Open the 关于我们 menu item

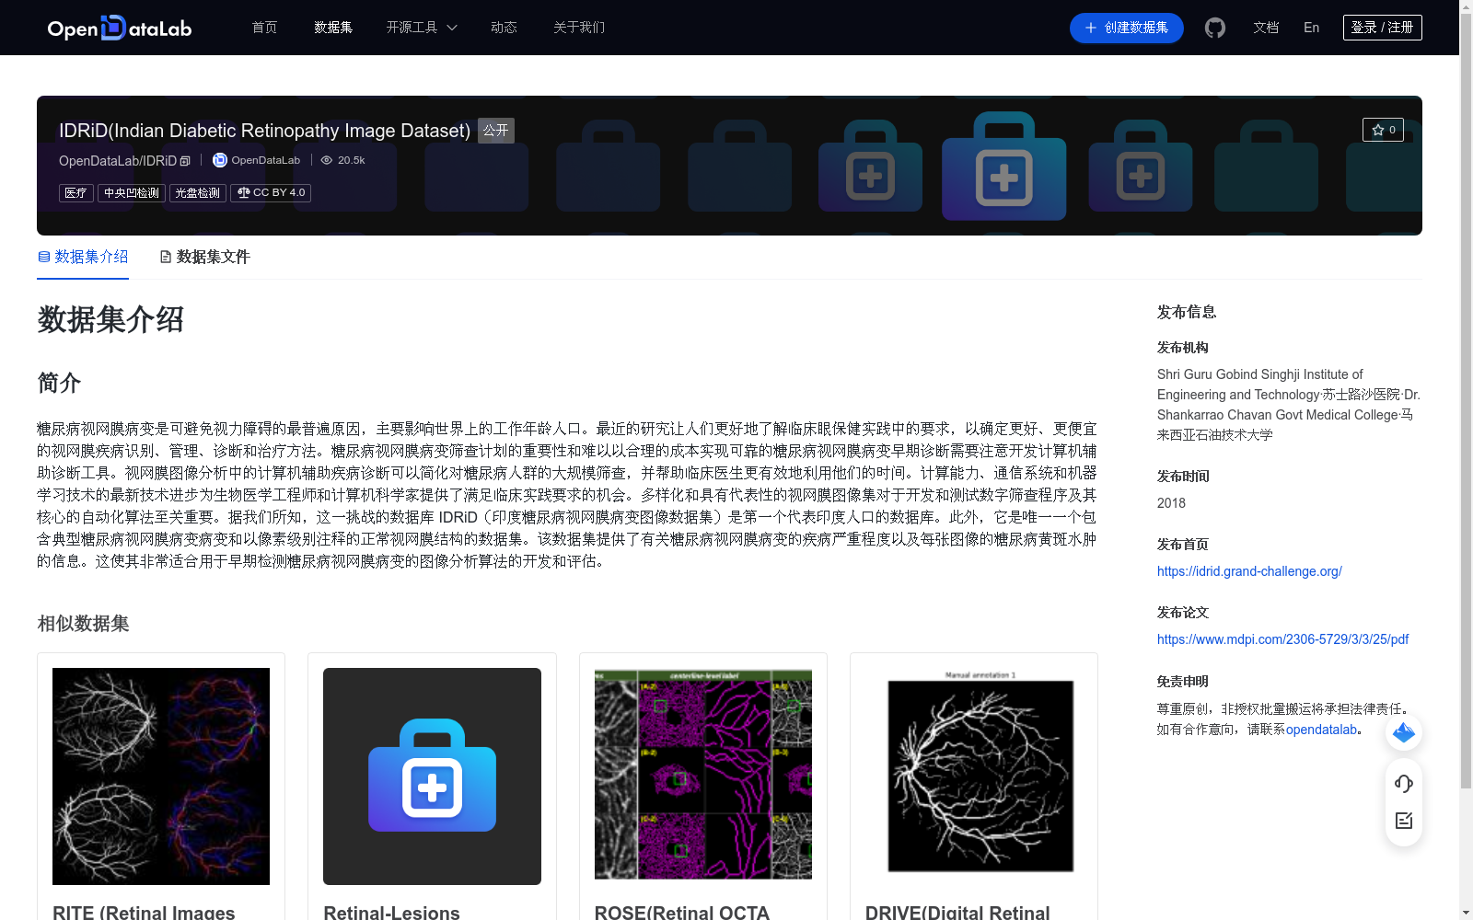579,28
